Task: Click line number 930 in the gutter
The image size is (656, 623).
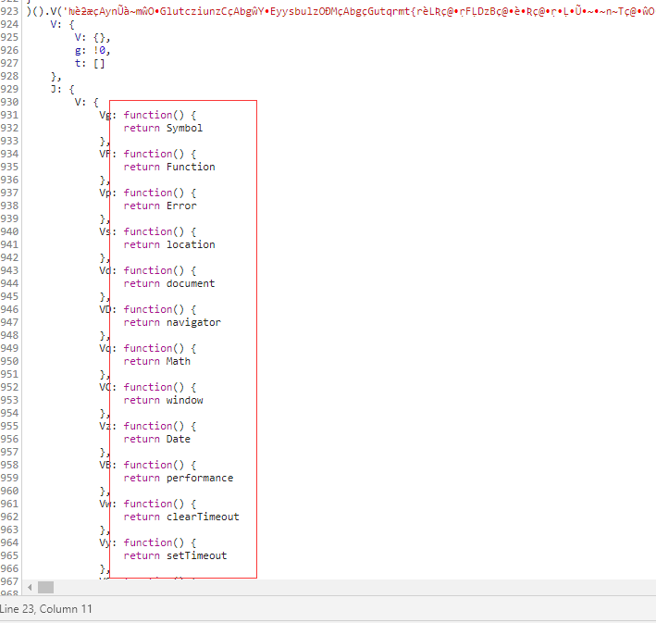Action: click(9, 102)
